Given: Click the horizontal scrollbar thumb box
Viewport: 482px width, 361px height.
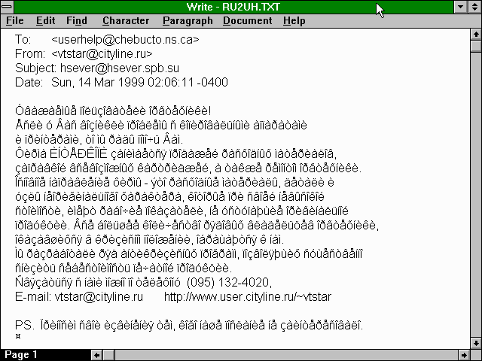Looking at the screenshot, I should coord(110,354).
